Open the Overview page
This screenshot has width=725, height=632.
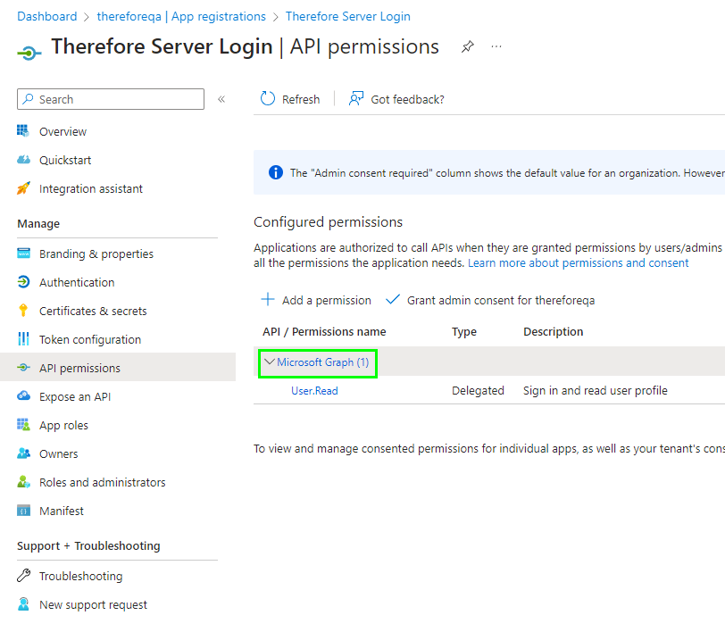point(60,131)
